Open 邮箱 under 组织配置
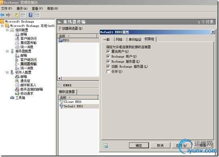The image size is (219, 157). (x=24, y=34)
